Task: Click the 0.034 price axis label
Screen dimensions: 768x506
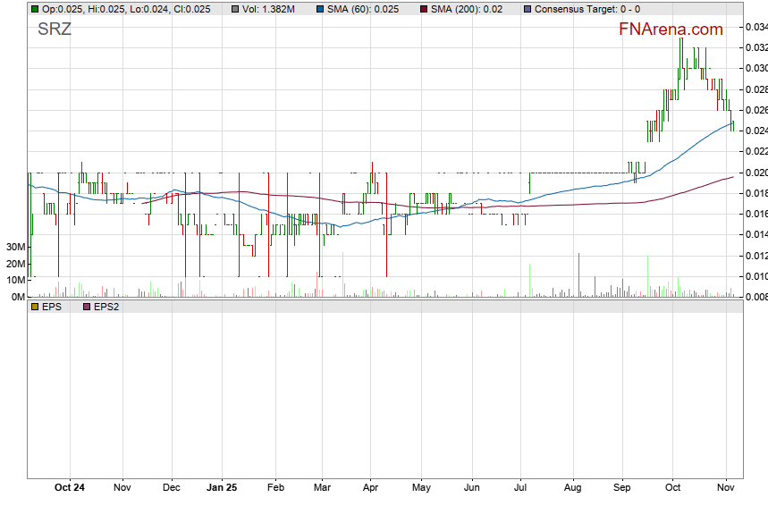Action: point(755,27)
